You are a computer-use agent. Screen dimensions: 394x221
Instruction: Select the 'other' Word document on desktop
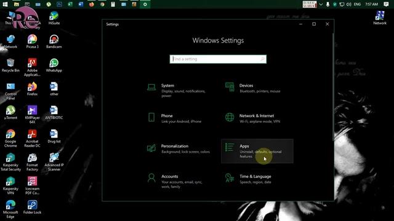54,89
